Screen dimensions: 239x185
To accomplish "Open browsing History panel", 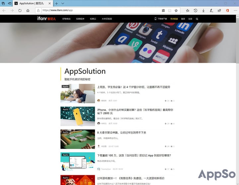I will [196, 11].
